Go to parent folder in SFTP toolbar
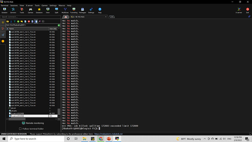The width and height of the screenshot is (252, 142). 8,22
